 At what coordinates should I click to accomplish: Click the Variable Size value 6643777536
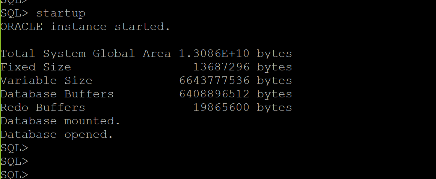[214, 81]
